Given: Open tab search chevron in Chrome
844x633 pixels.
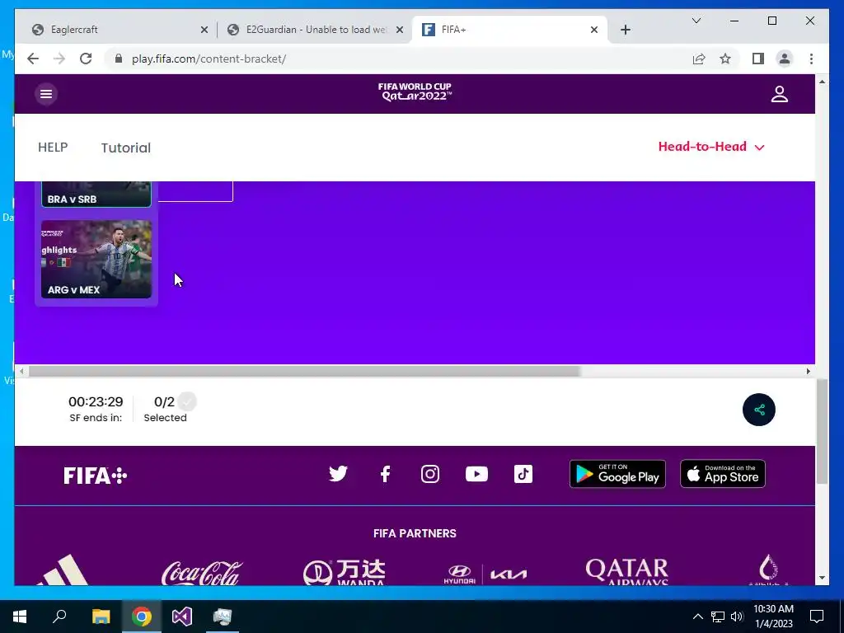Looking at the screenshot, I should 696,21.
